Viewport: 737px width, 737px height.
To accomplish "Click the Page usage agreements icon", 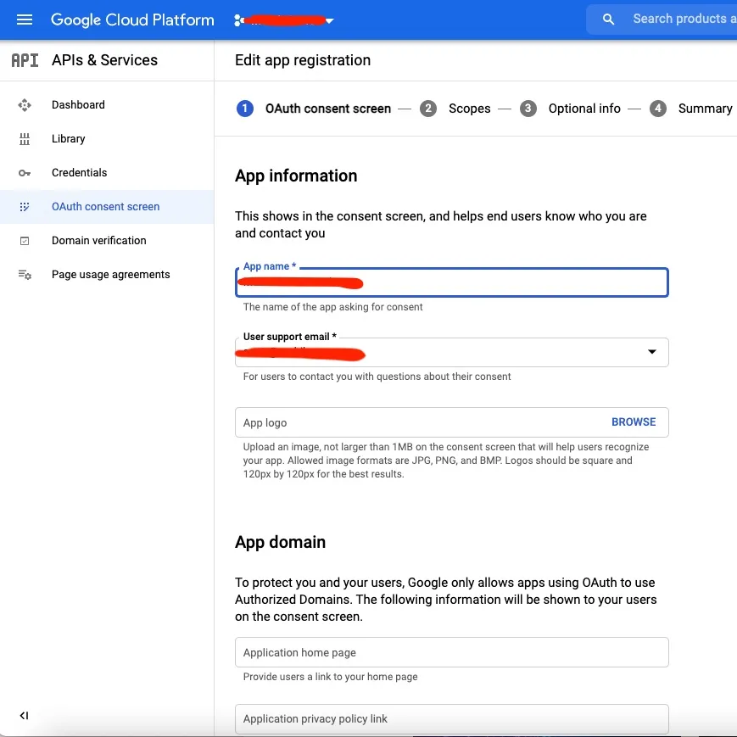I will point(25,275).
